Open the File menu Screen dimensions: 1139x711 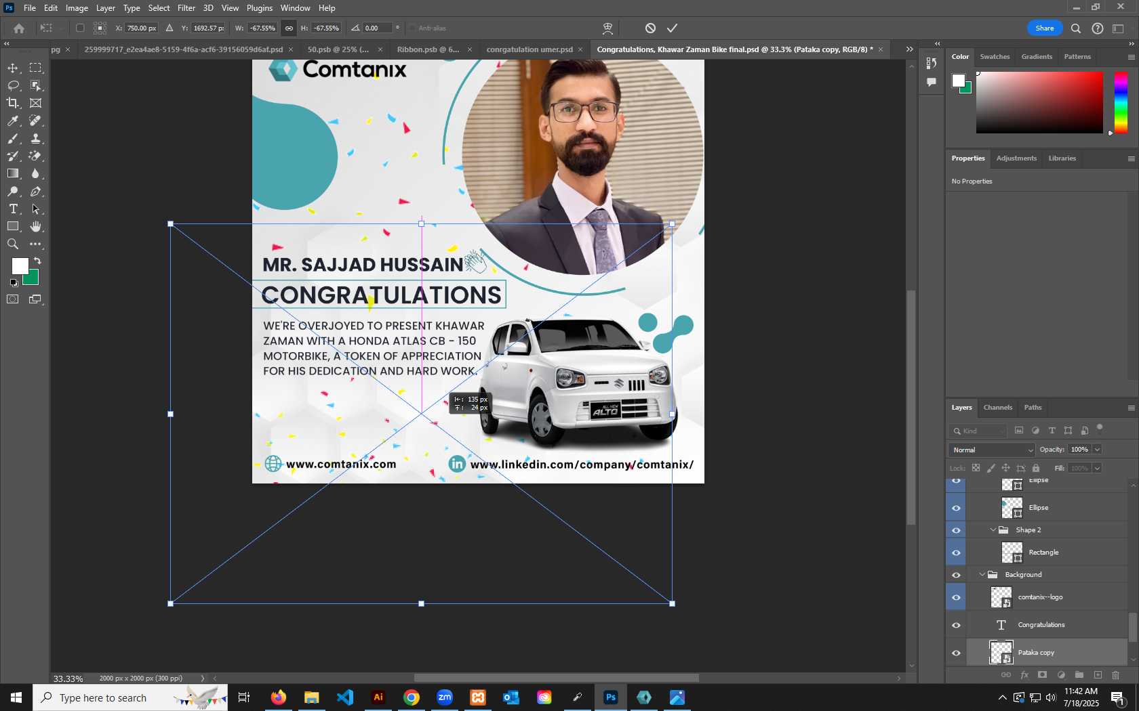coord(30,8)
